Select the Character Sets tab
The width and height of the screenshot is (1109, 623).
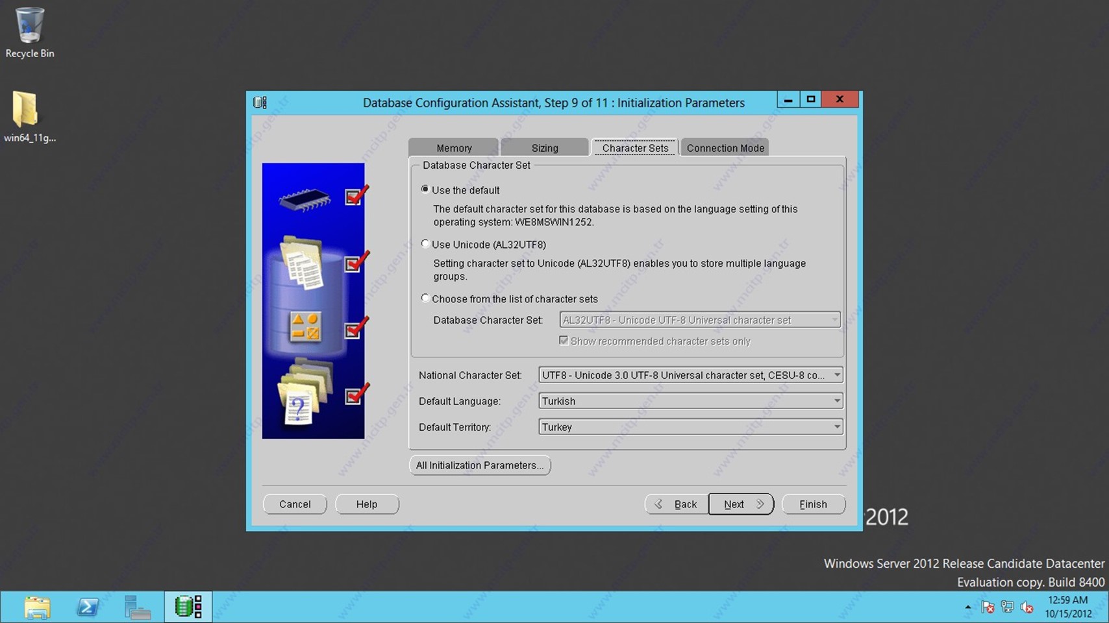[635, 148]
